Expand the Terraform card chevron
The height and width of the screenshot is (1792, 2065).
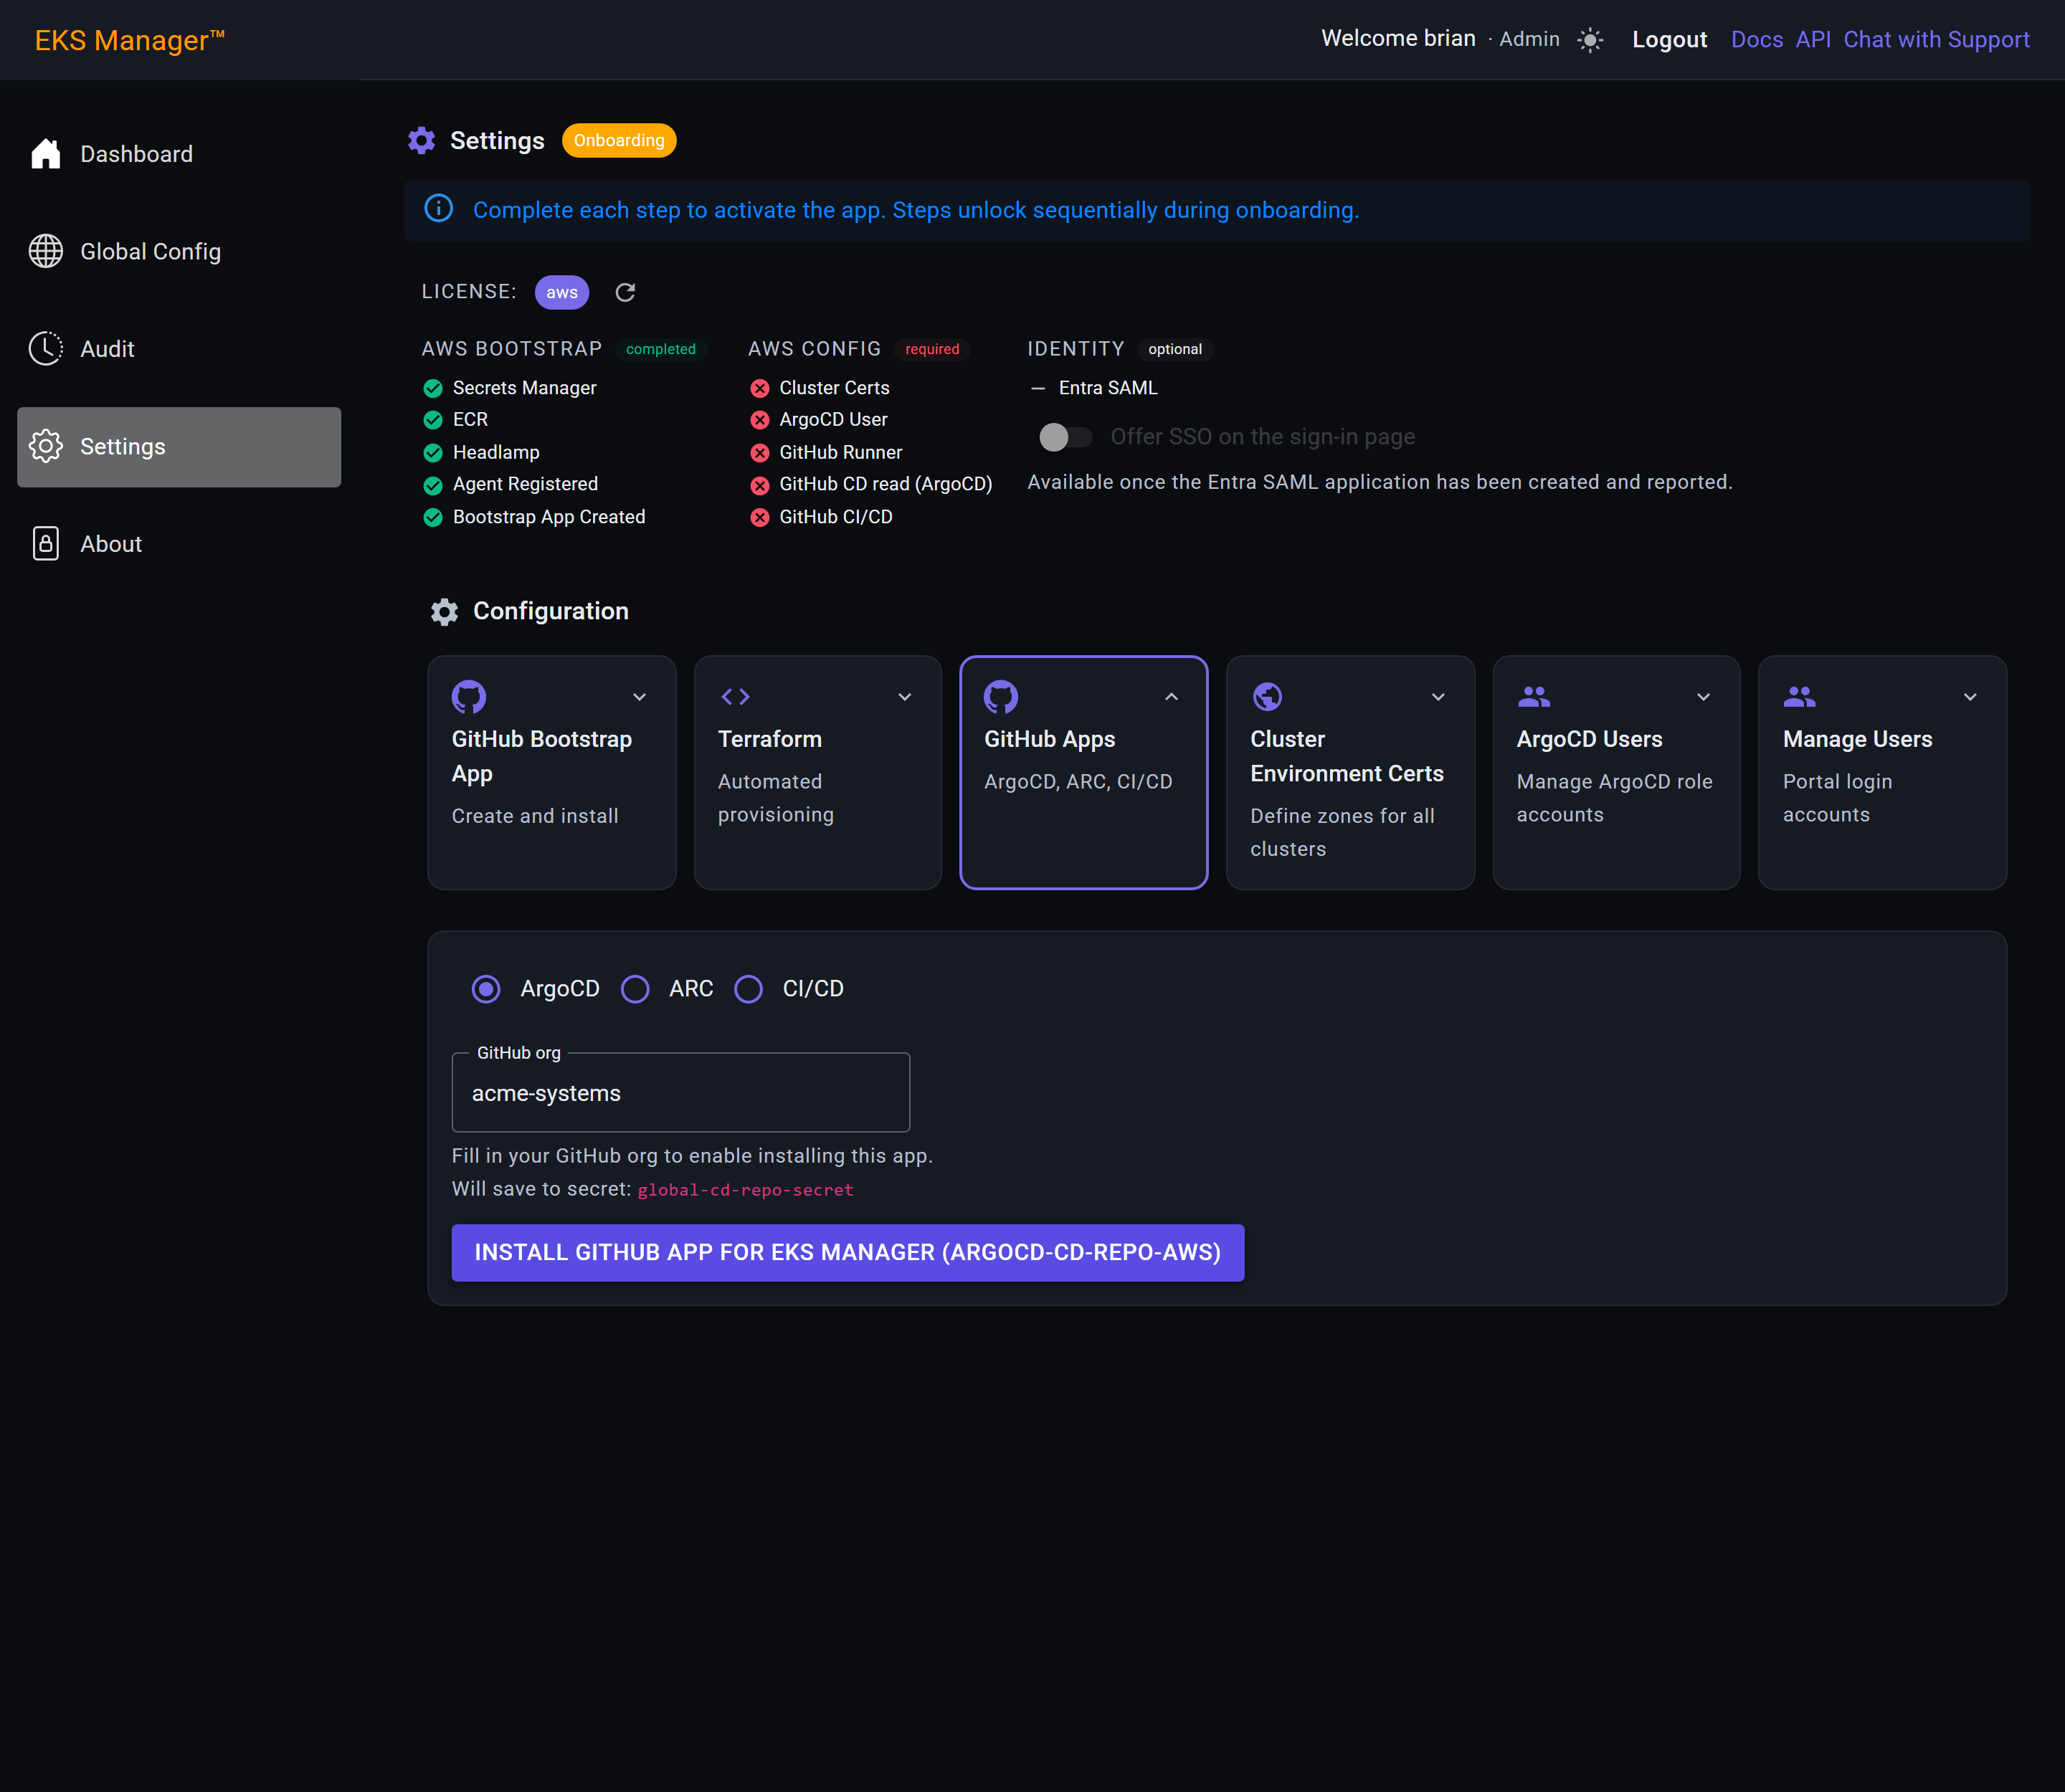(x=904, y=697)
